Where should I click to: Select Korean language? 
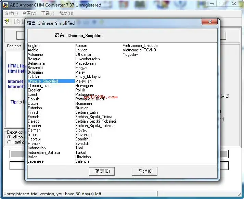click(x=81, y=46)
